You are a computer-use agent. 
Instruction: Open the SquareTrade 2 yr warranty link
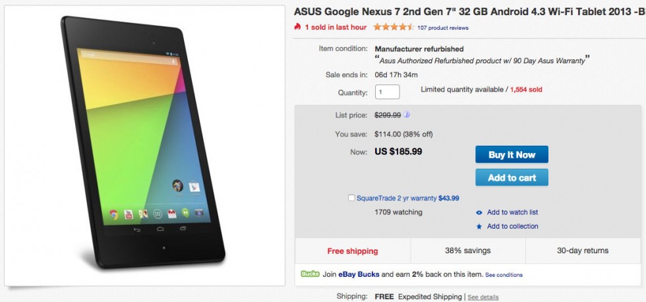tap(396, 198)
